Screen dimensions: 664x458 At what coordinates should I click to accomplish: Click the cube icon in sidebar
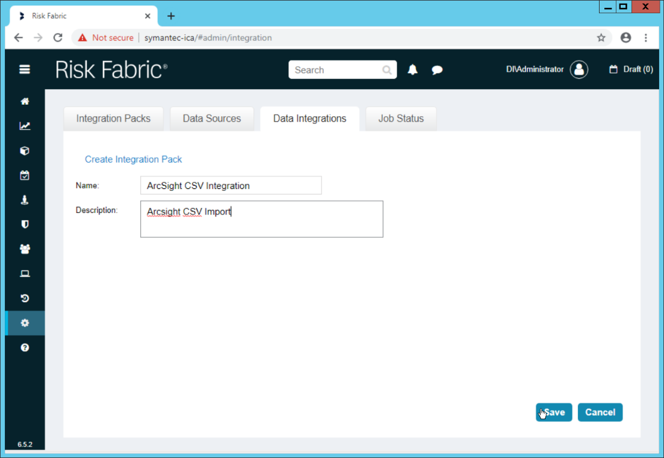25,151
